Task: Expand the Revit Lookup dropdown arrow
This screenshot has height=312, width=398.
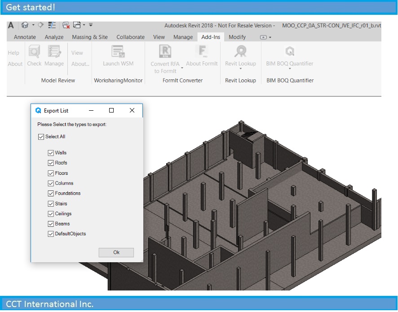Action: click(x=240, y=68)
